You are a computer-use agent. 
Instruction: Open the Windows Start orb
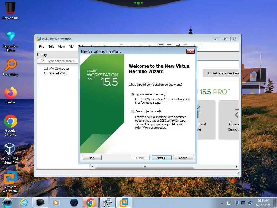click(x=7, y=203)
